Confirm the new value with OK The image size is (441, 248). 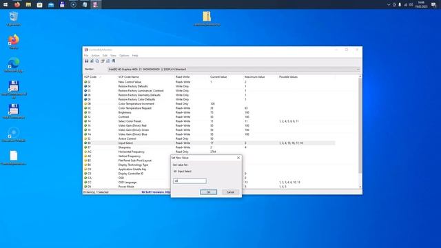click(208, 192)
